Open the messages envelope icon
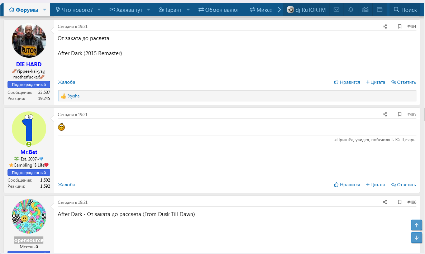This screenshot has height=254, width=425. coord(336,10)
